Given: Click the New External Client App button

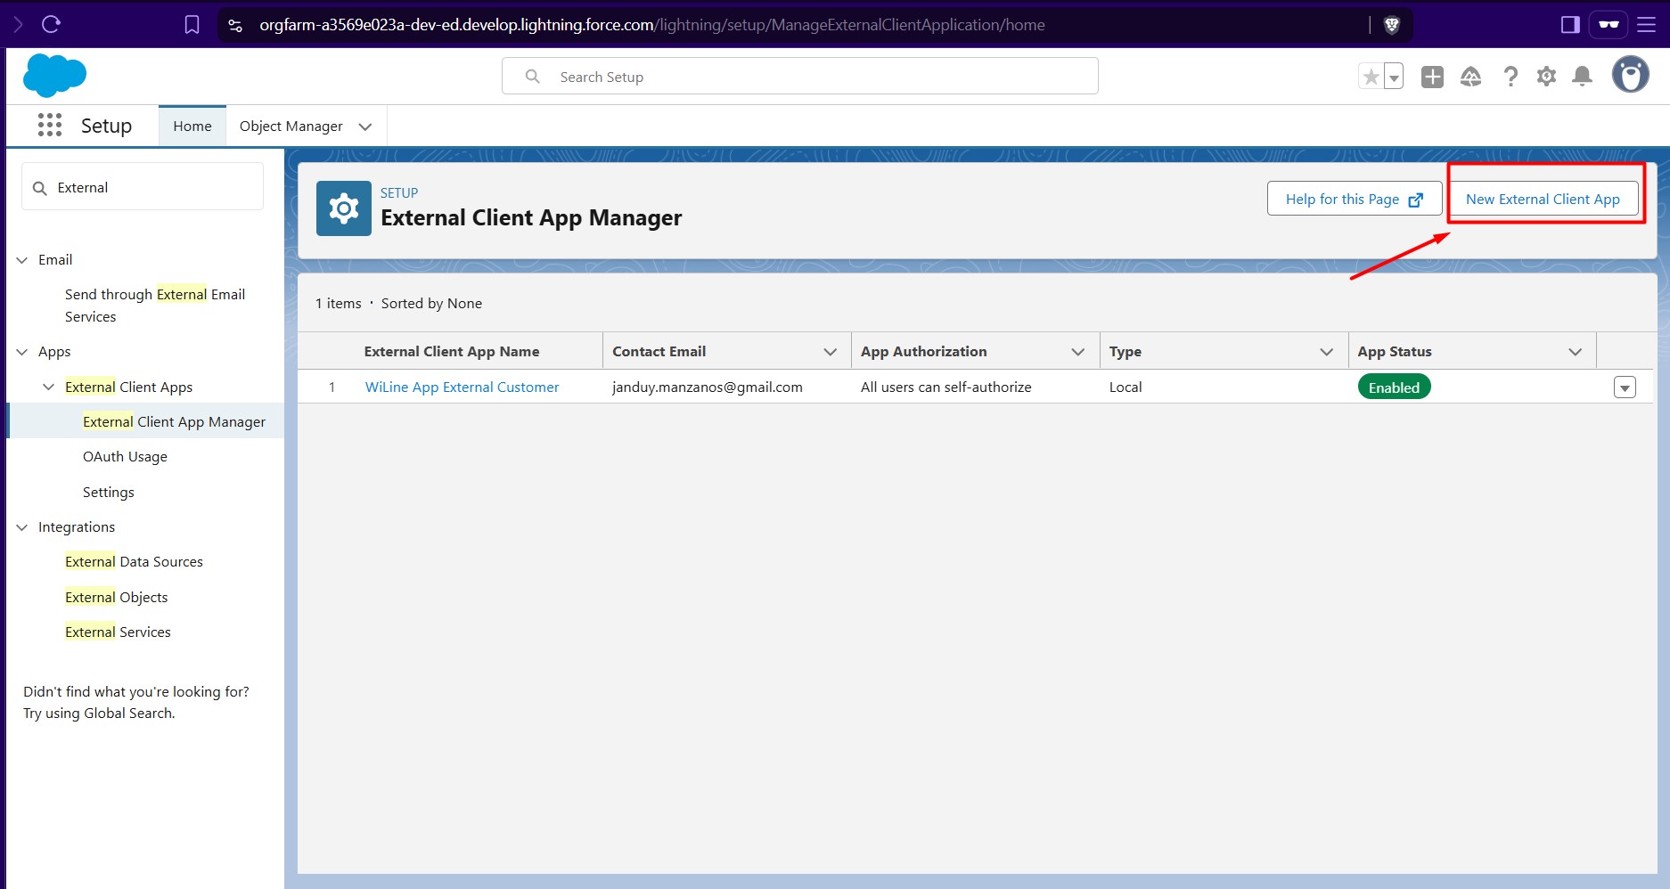Looking at the screenshot, I should pos(1543,199).
